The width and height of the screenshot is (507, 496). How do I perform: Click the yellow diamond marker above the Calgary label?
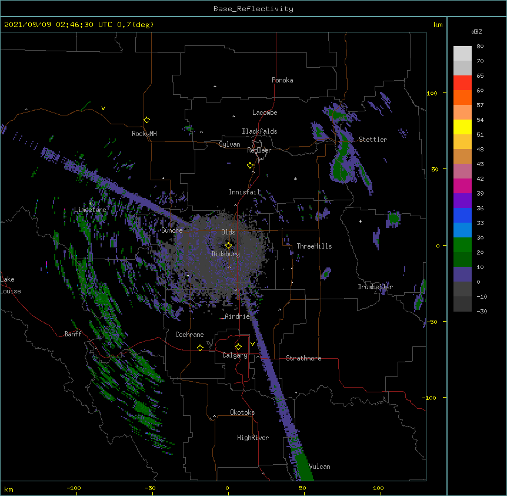(238, 347)
